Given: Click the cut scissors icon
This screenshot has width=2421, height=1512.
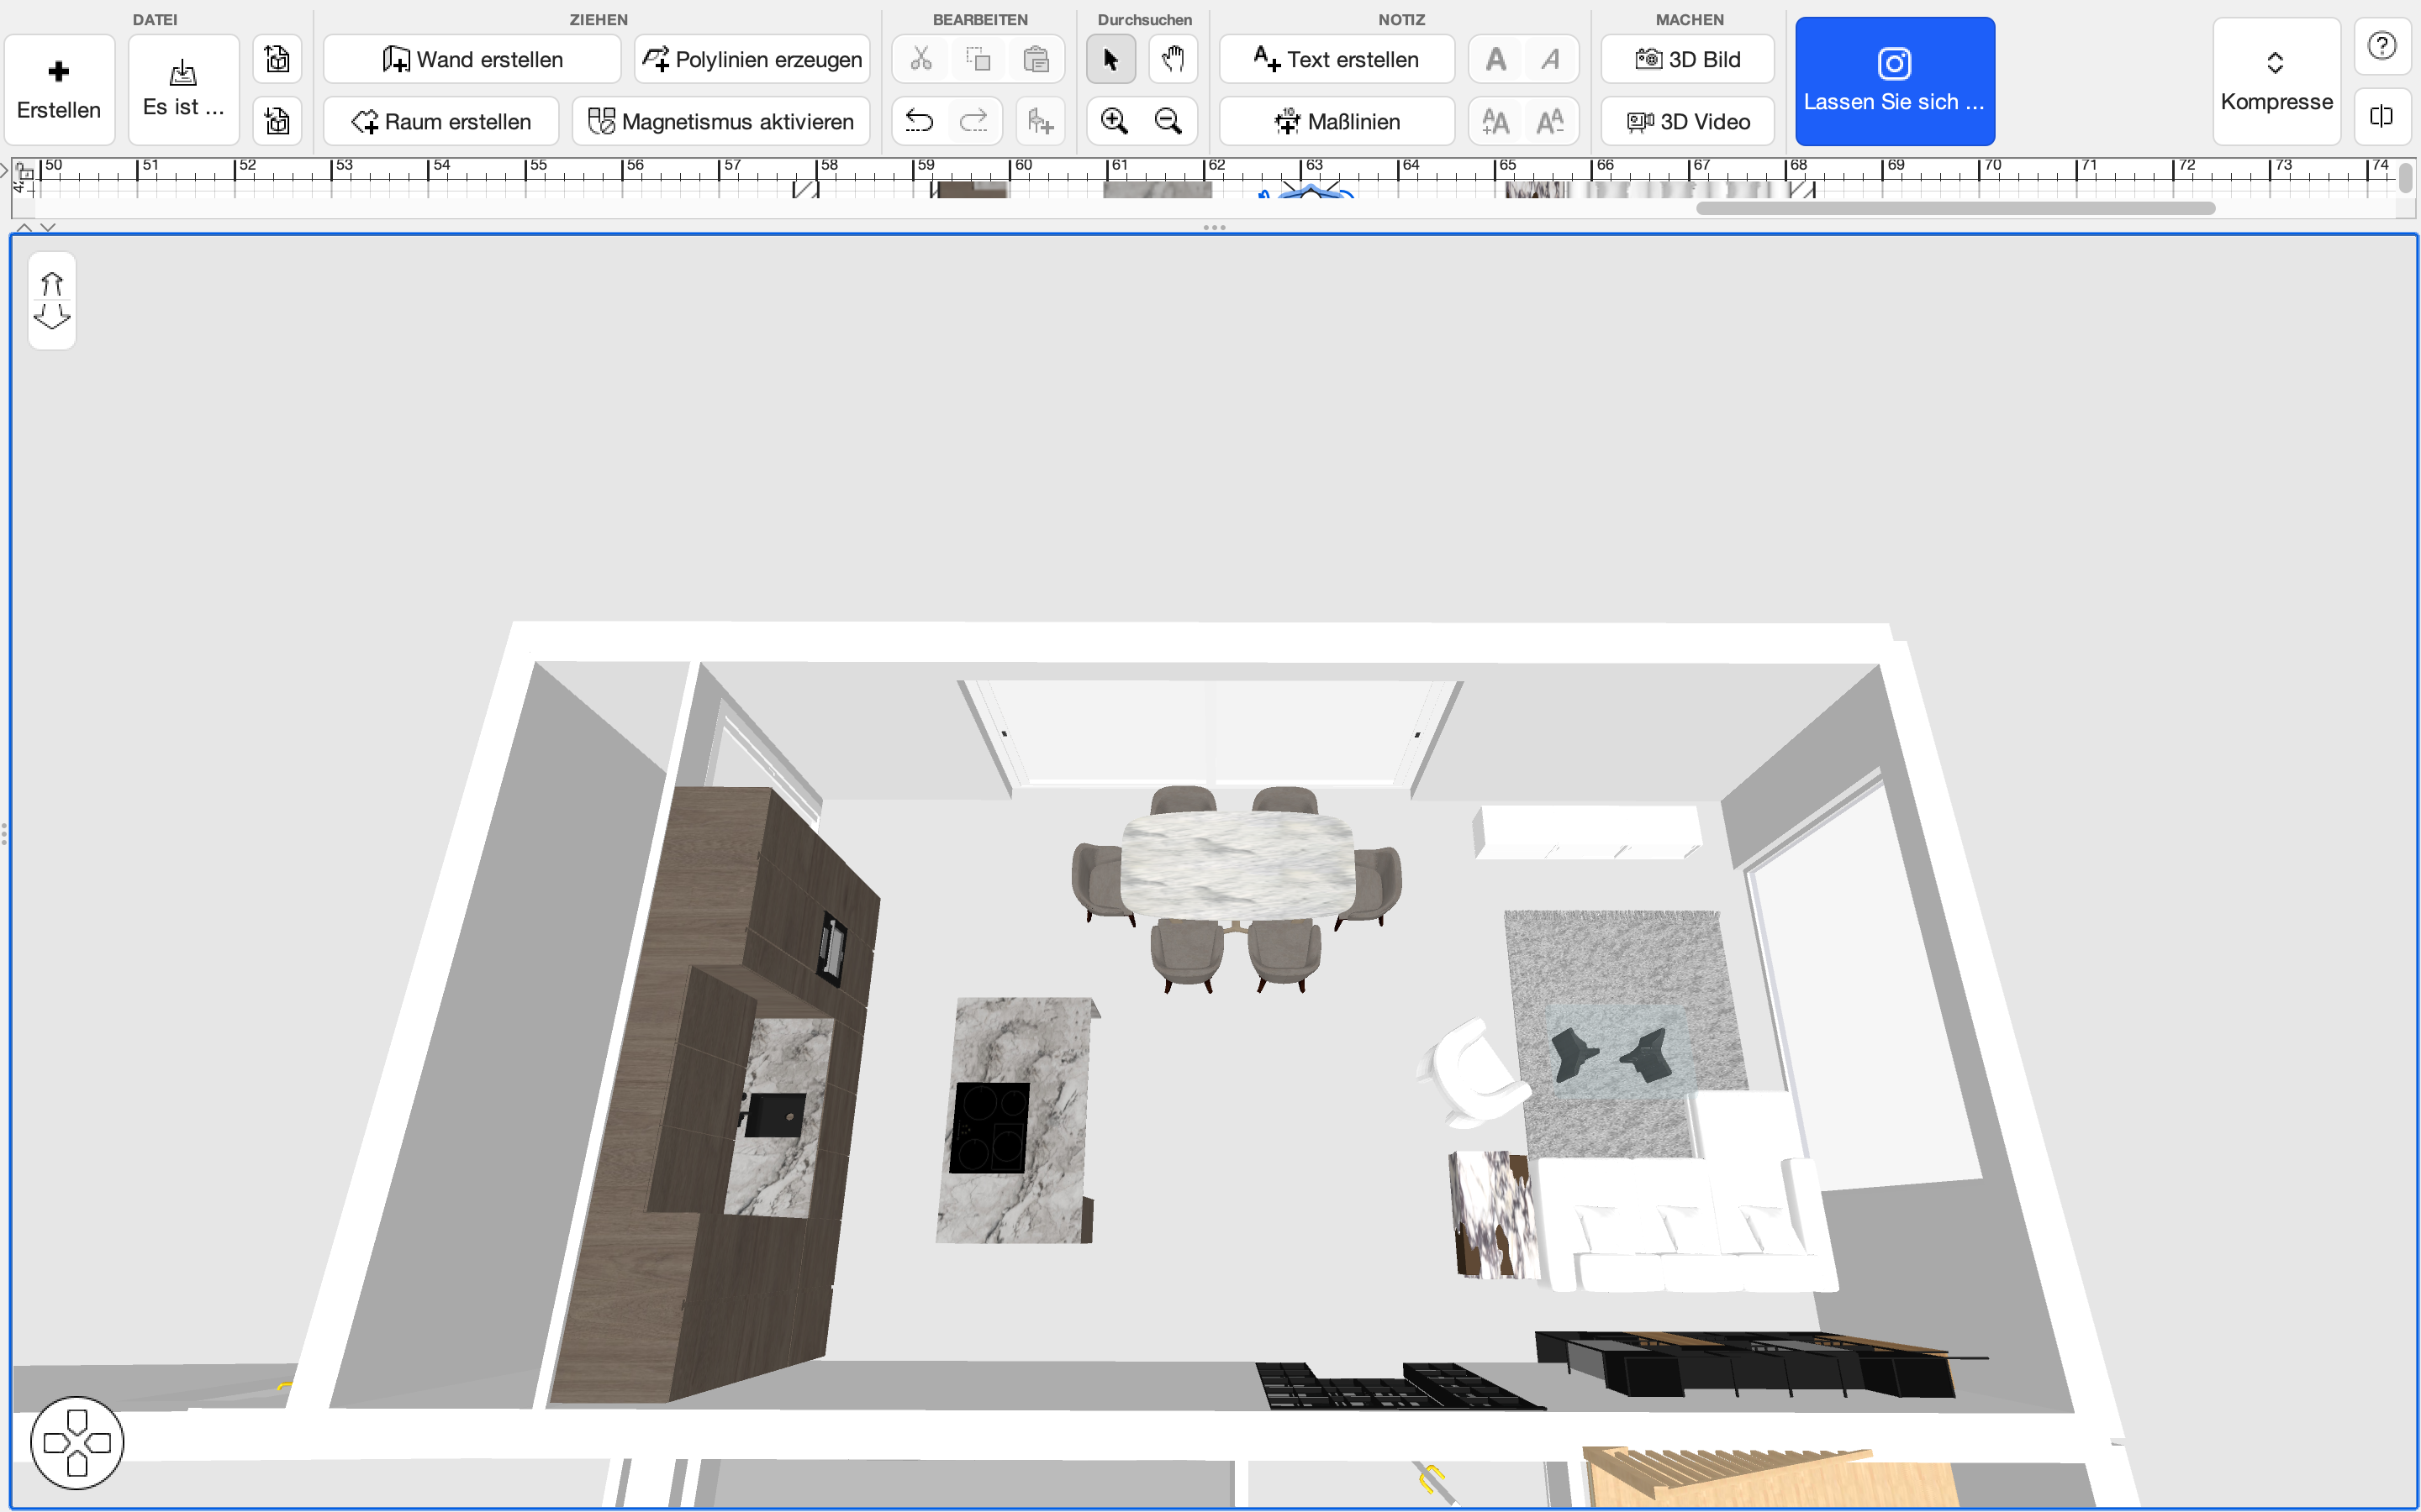Looking at the screenshot, I should [x=920, y=59].
